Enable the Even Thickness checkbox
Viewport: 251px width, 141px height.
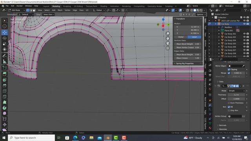(x=229, y=103)
